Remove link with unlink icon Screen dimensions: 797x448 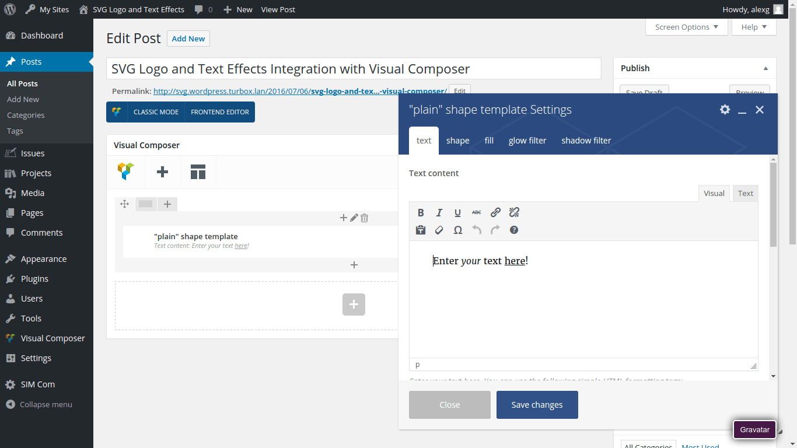click(x=514, y=213)
